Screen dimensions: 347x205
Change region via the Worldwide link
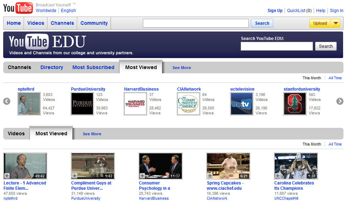[46, 11]
